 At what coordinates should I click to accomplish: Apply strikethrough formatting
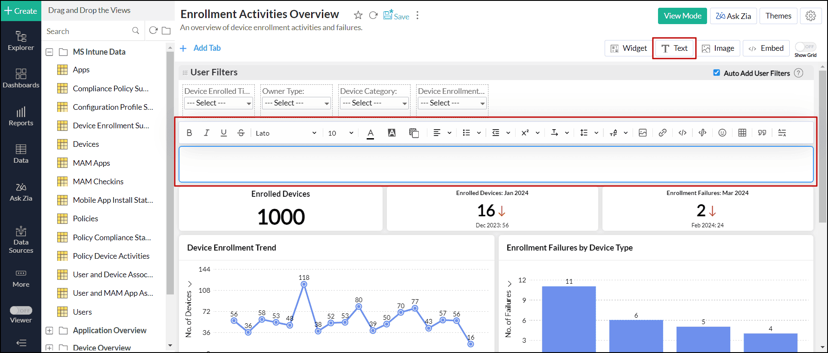click(x=241, y=133)
